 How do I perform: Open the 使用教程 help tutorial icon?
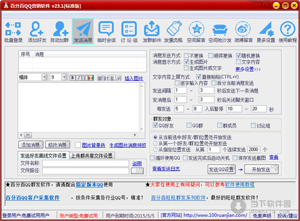[287, 32]
